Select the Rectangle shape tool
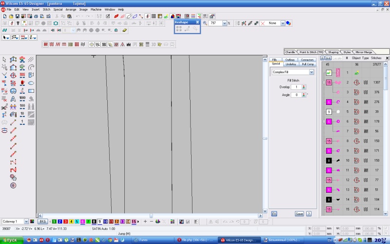This screenshot has width=390, height=244. coord(31,91)
